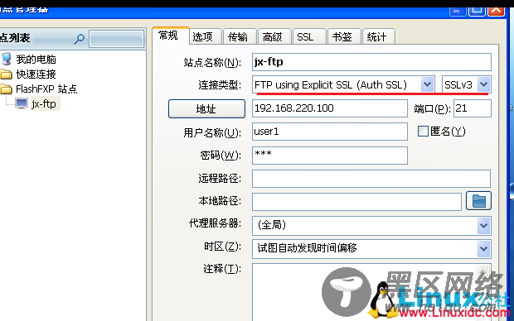
Task: Click the 端口 port field showing 21
Action: click(473, 108)
